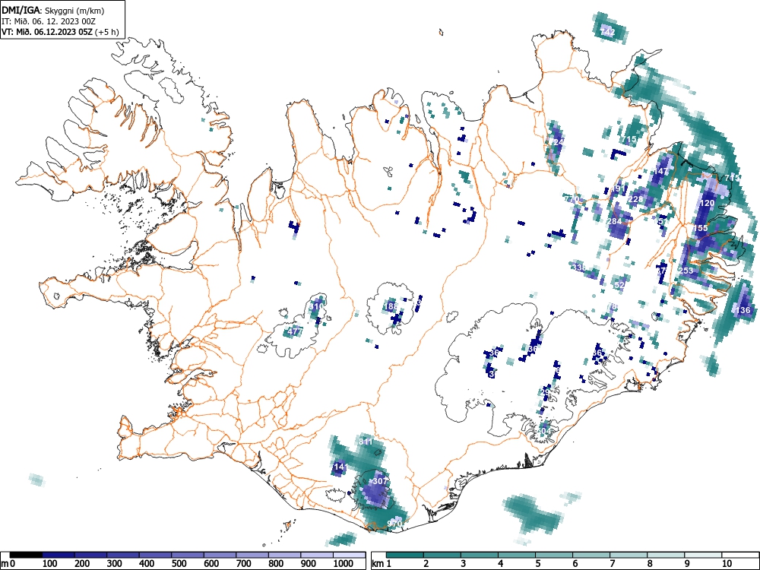Click the 5–6 km teal legend swatch
This screenshot has width=760, height=570.
click(x=554, y=555)
